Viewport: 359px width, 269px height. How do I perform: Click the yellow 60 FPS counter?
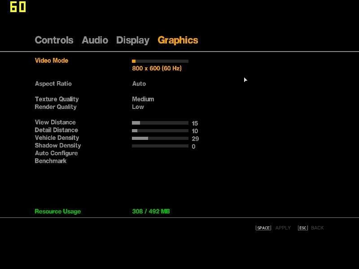coord(18,7)
